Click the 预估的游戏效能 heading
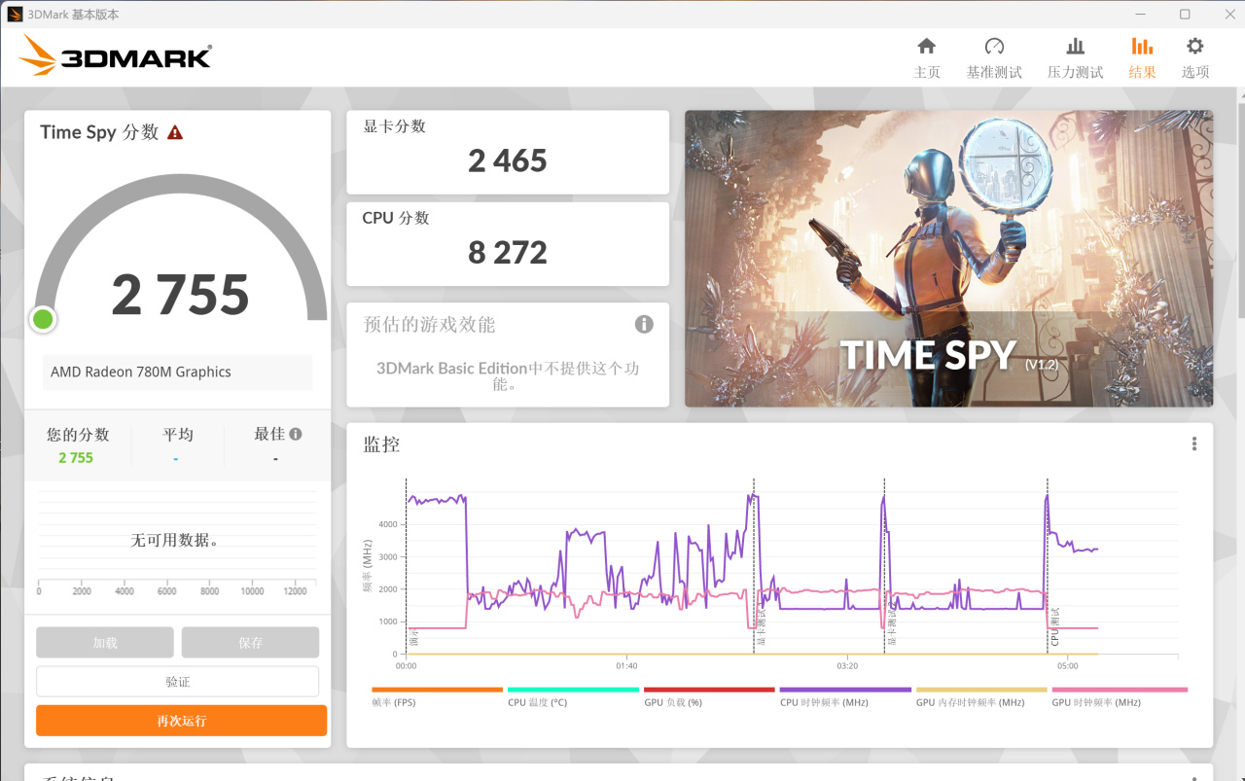This screenshot has width=1245, height=781. pos(430,325)
